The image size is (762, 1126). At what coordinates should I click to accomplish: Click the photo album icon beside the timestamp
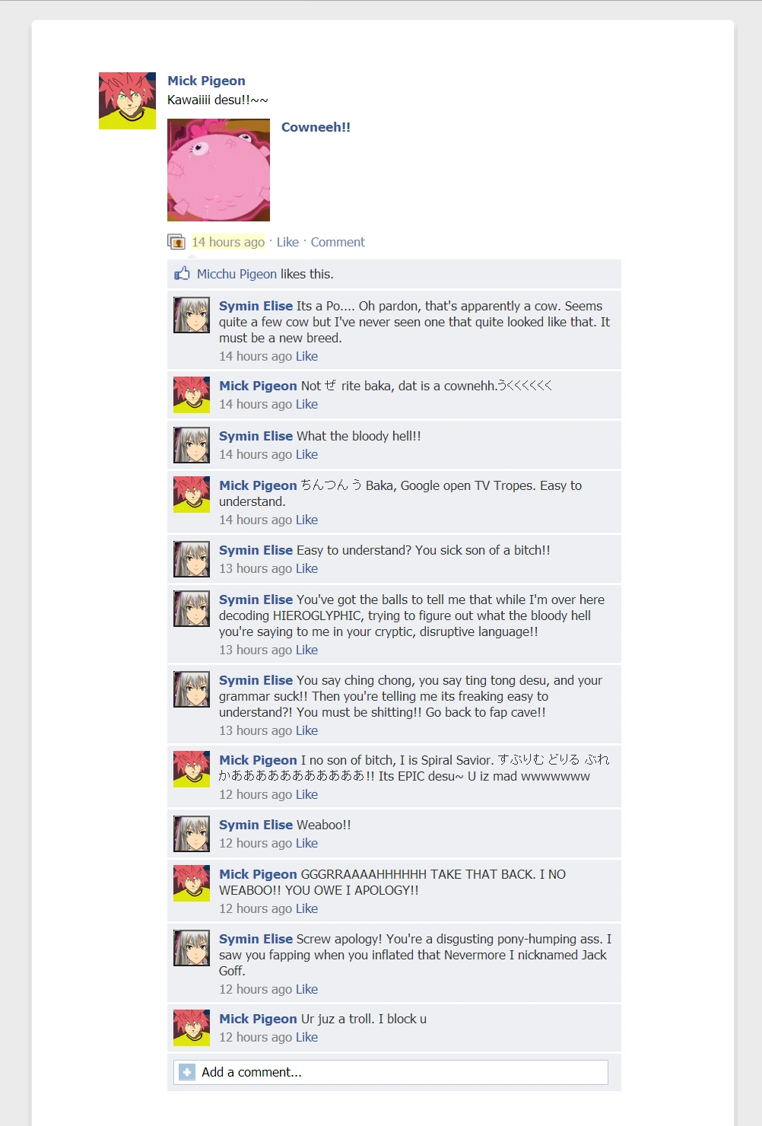176,242
